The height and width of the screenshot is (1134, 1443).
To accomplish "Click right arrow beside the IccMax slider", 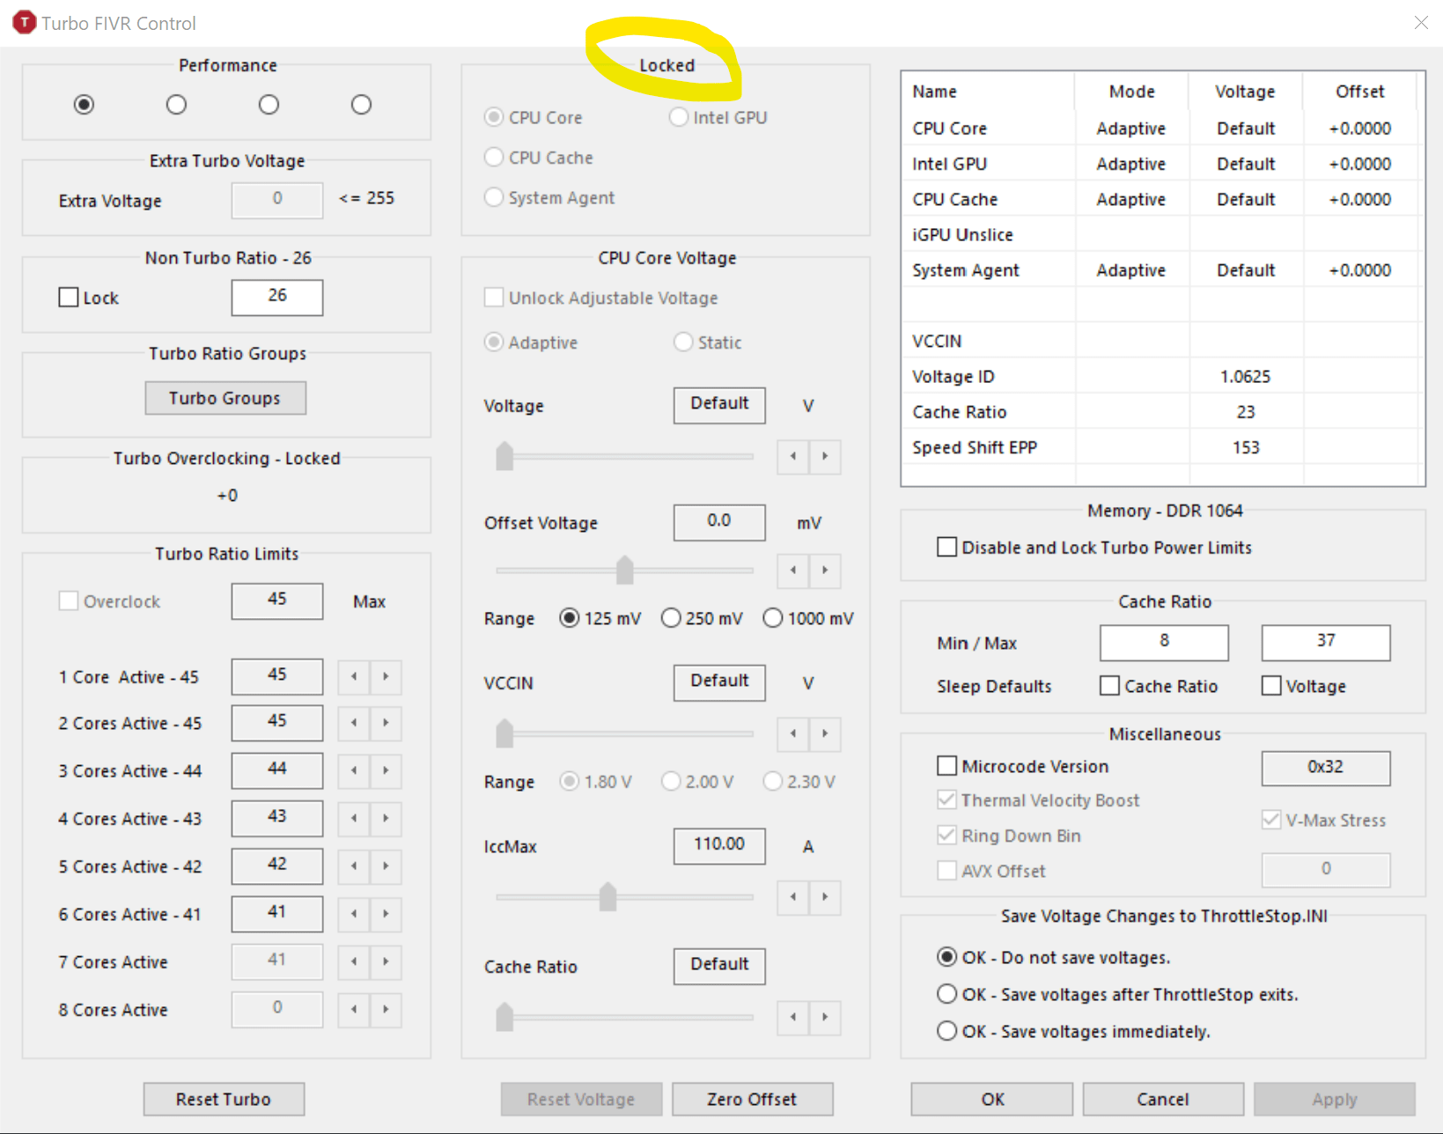I will [825, 897].
